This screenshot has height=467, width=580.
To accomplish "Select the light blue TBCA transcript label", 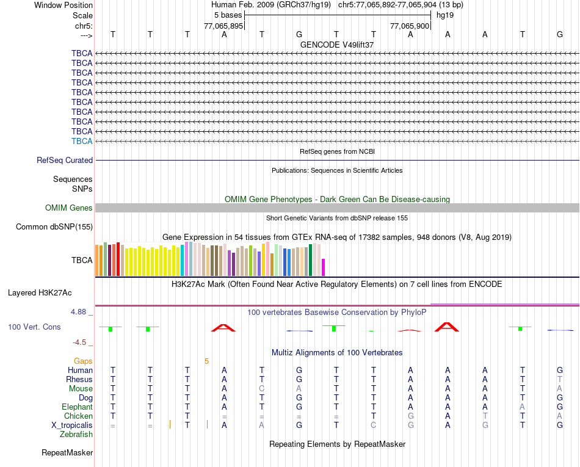I will pyautogui.click(x=82, y=141).
